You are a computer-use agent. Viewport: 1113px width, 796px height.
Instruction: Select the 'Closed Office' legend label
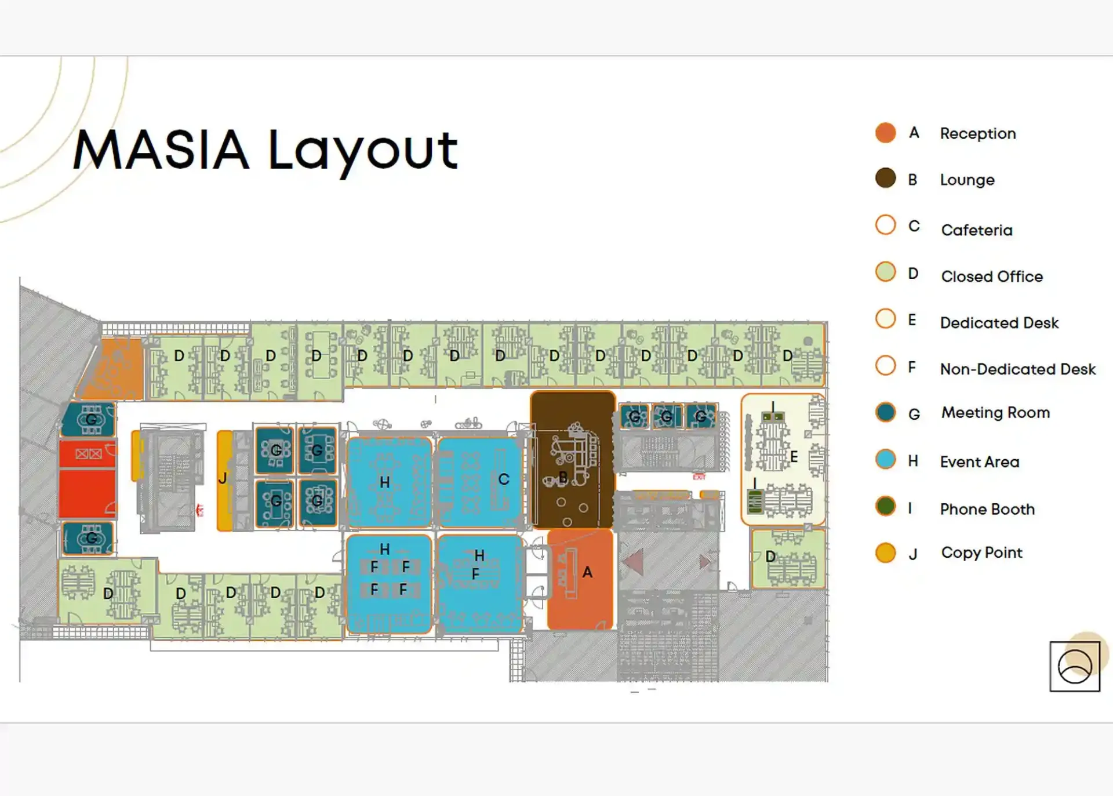point(992,277)
